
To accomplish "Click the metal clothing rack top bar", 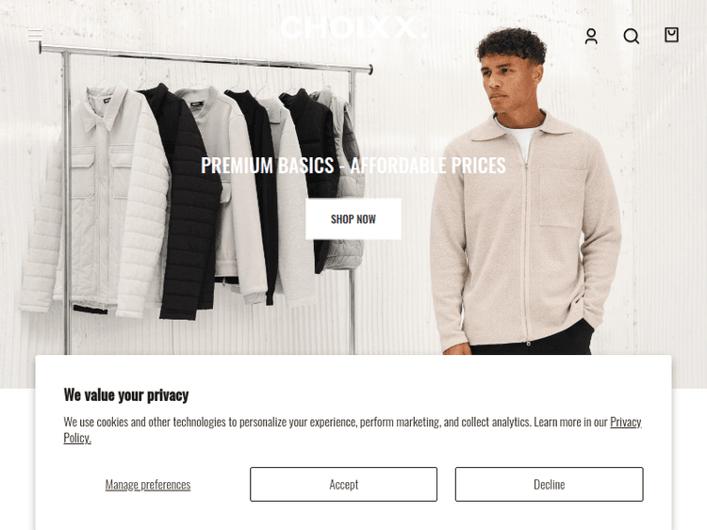I will [x=206, y=58].
